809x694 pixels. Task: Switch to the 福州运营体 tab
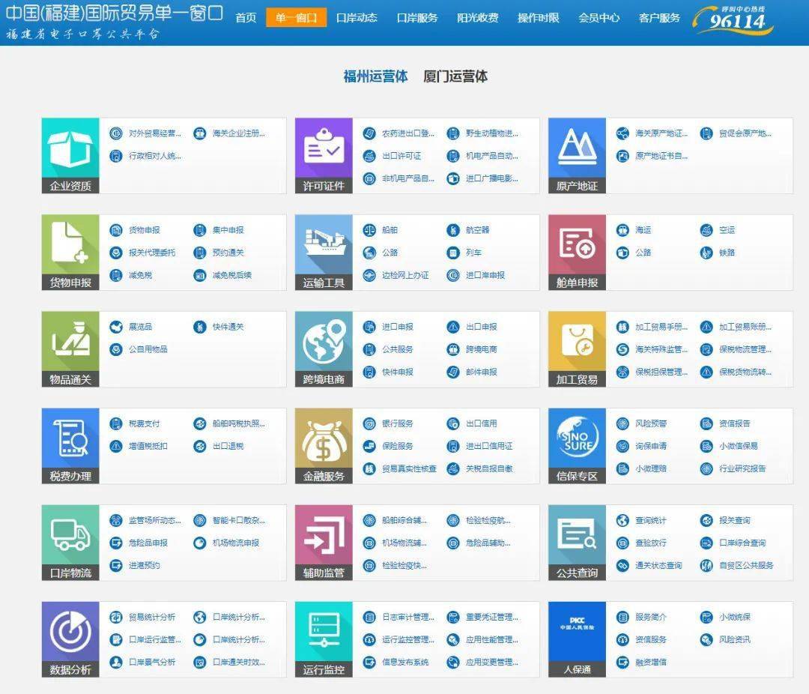pos(375,76)
